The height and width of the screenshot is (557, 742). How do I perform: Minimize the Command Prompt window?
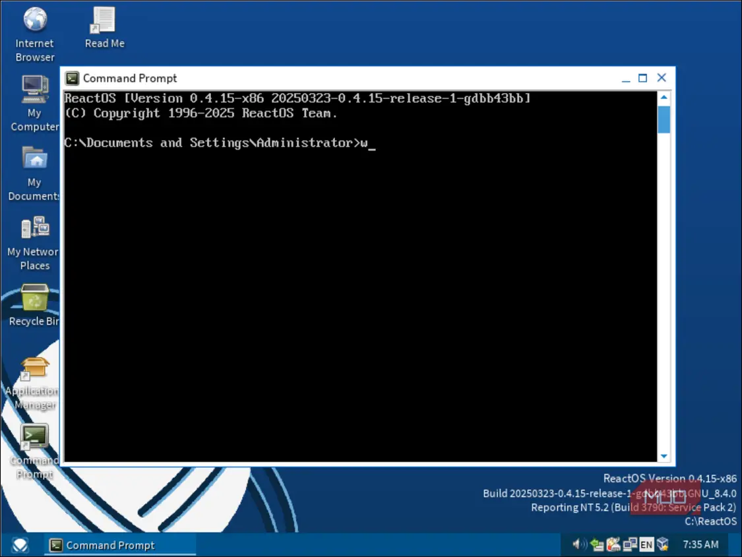pos(626,78)
